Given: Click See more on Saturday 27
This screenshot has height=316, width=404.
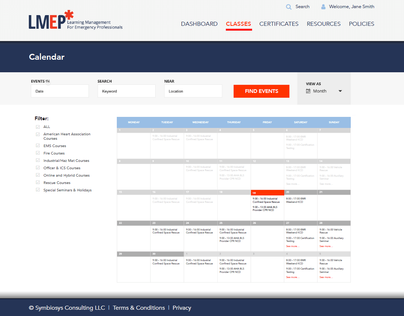Looking at the screenshot, I should pos(293,246).
